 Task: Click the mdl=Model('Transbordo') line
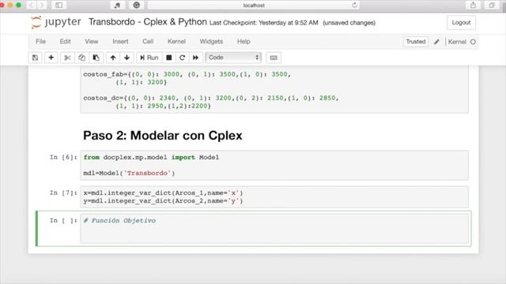pyautogui.click(x=129, y=174)
